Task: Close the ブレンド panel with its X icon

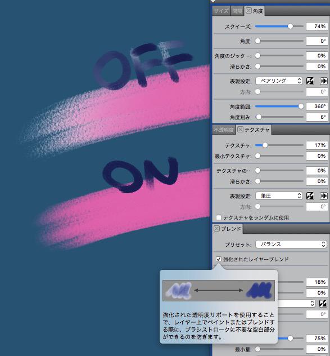Action: tap(216, 228)
